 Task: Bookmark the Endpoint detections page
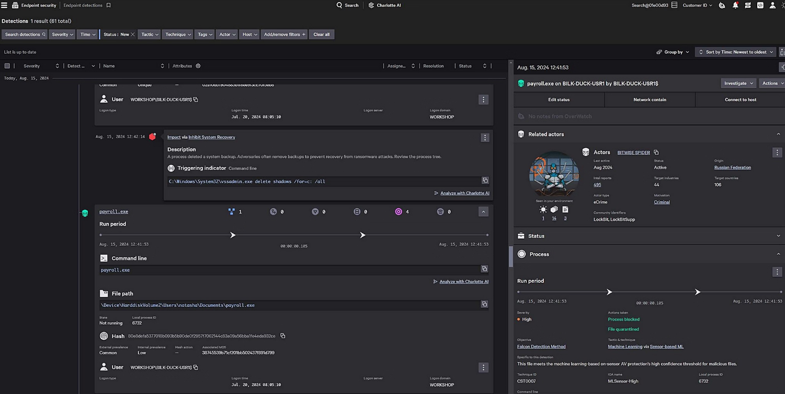pyautogui.click(x=109, y=5)
